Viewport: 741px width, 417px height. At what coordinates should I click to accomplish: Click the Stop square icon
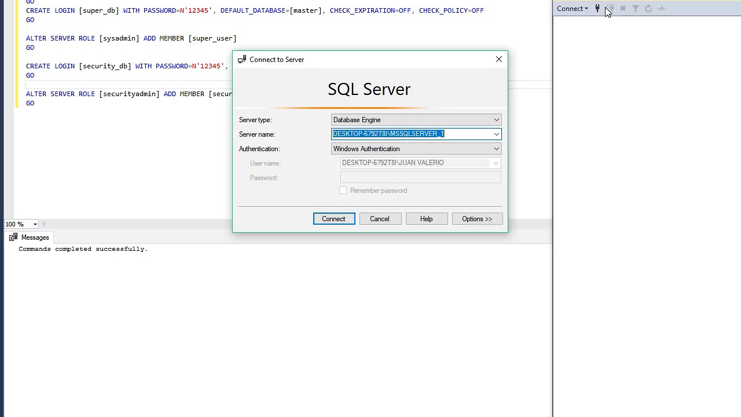click(x=623, y=9)
